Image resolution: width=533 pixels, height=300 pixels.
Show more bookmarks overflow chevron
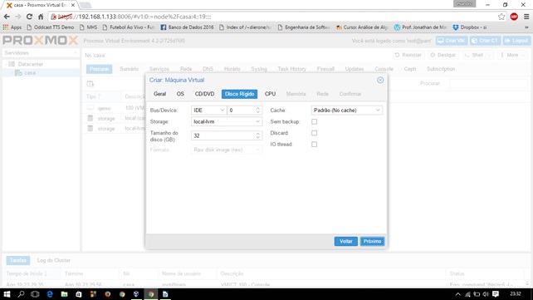(526, 27)
